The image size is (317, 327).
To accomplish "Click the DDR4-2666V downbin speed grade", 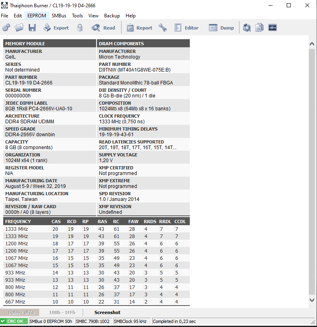I will pos(30,135).
